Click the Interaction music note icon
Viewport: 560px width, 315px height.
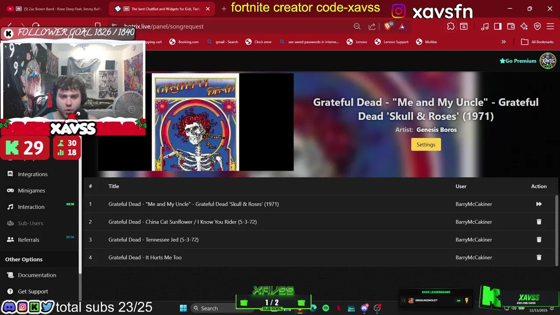tap(10, 207)
